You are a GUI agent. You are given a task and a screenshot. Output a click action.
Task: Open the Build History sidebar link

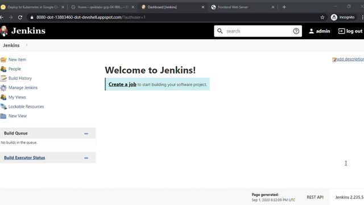[20, 78]
